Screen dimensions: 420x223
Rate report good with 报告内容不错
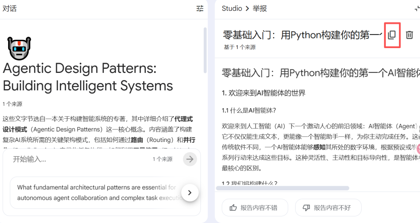[255, 207]
